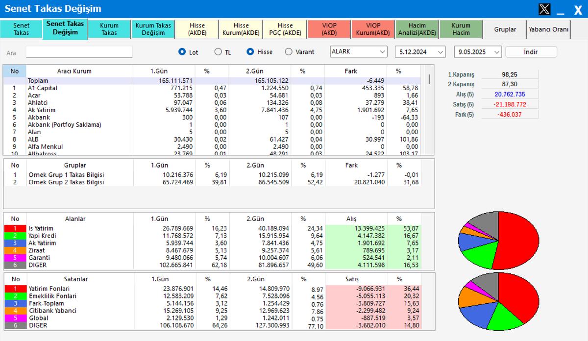Click the Fark (5) value -436.037
Viewport: 588px width, 341px height.
click(x=510, y=114)
